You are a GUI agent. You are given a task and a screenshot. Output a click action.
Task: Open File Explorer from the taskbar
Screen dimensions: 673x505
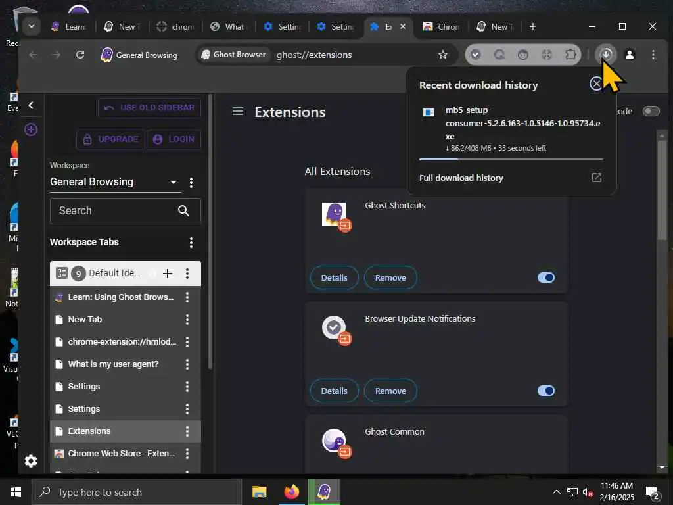(x=259, y=492)
